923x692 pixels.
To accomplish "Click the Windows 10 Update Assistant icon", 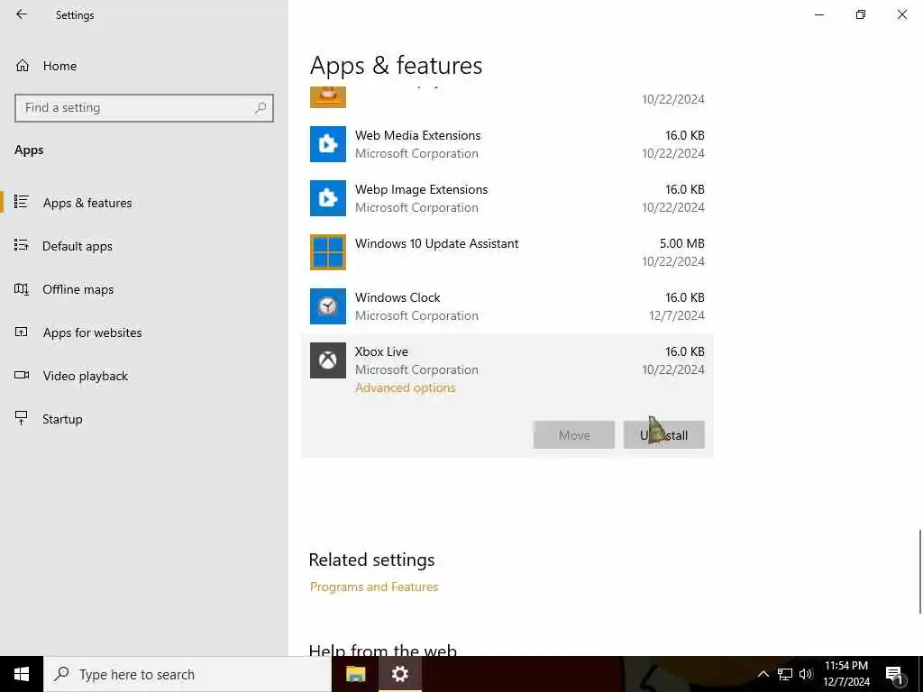I will coord(328,252).
